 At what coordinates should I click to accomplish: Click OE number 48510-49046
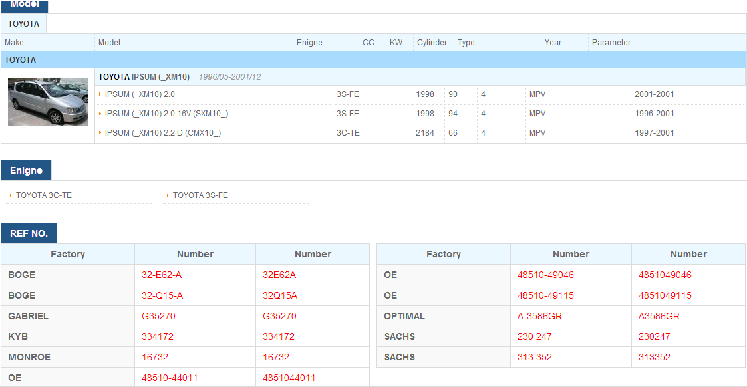[x=545, y=275]
